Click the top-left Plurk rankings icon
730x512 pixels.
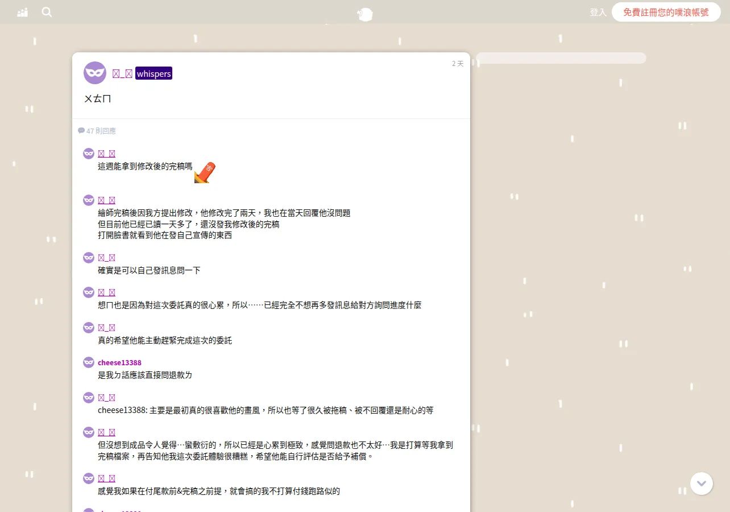(23, 12)
